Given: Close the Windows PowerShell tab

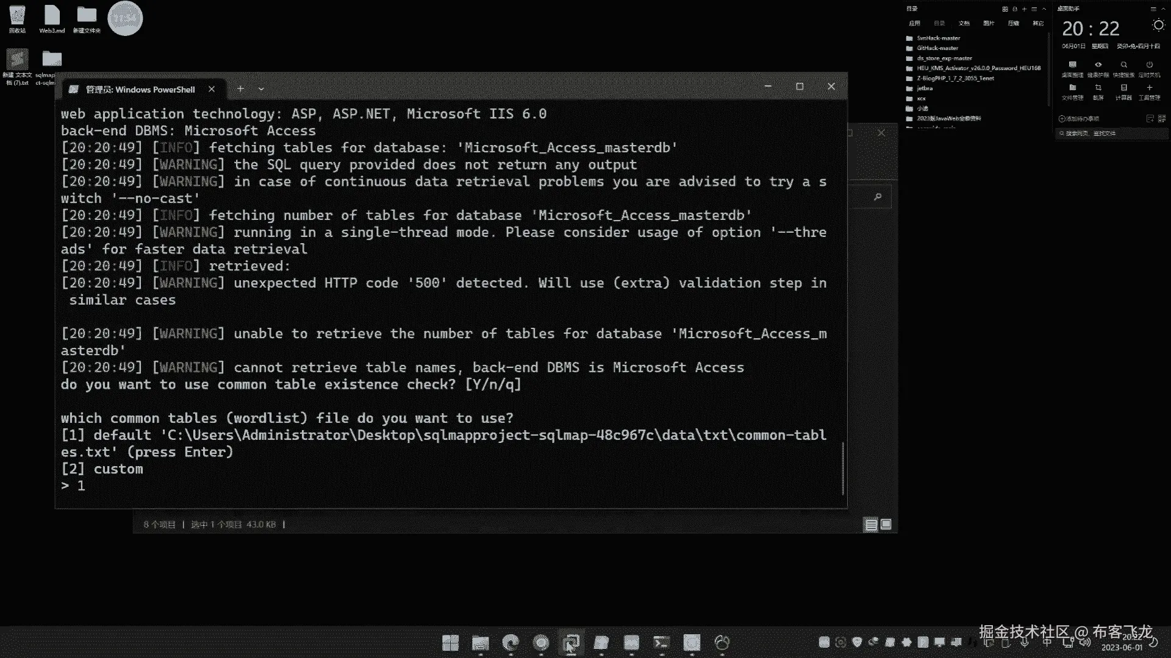Looking at the screenshot, I should [212, 89].
